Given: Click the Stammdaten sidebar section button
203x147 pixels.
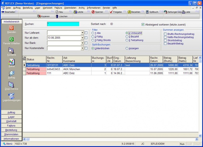Looking at the screenshot, I should (x=11, y=135).
